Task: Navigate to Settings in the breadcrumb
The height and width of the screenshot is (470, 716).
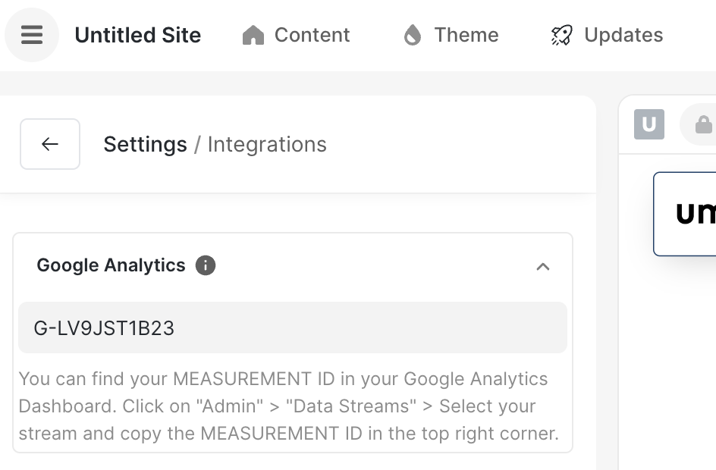Action: (x=145, y=144)
